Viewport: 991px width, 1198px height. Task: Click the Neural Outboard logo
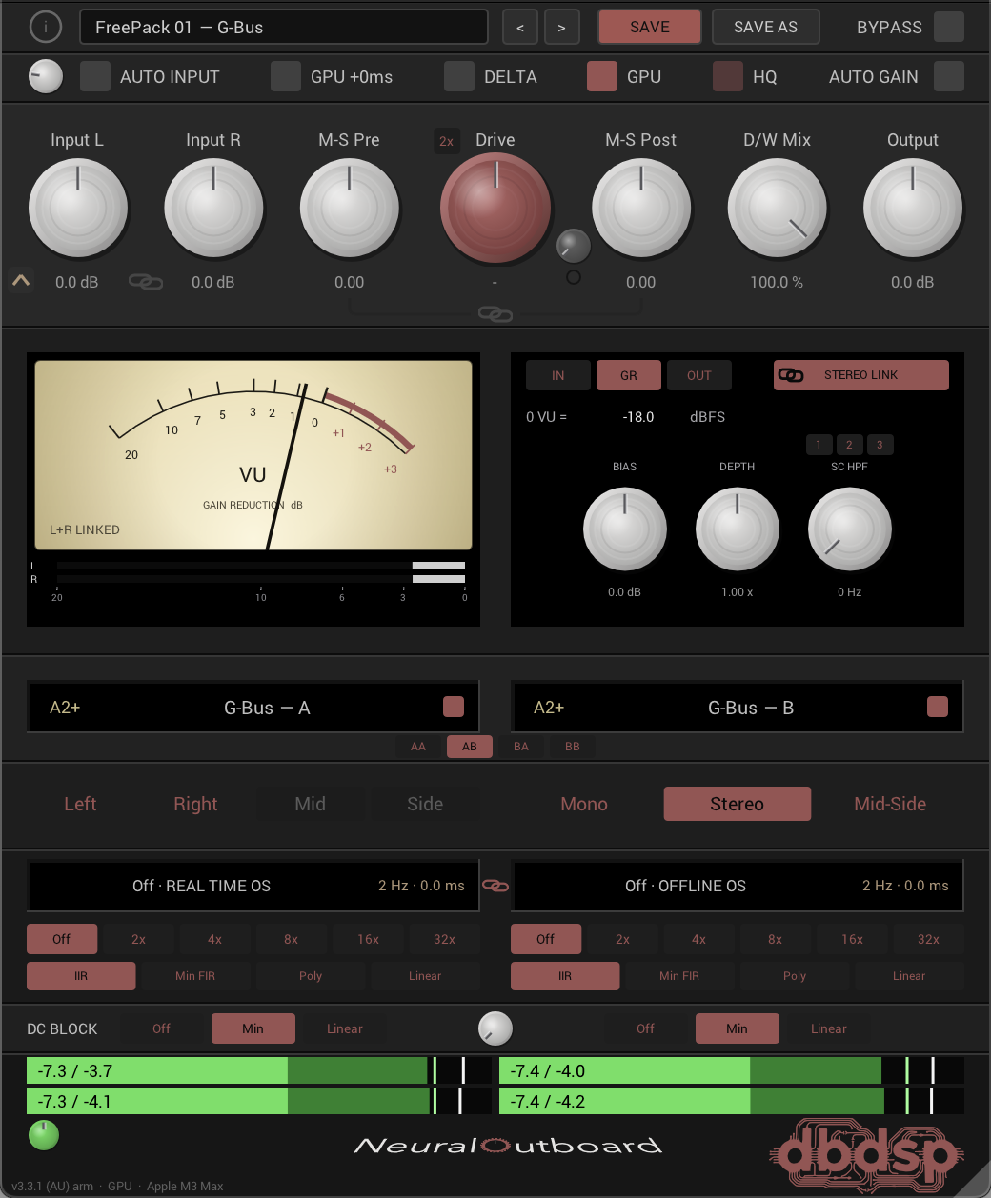508,1145
